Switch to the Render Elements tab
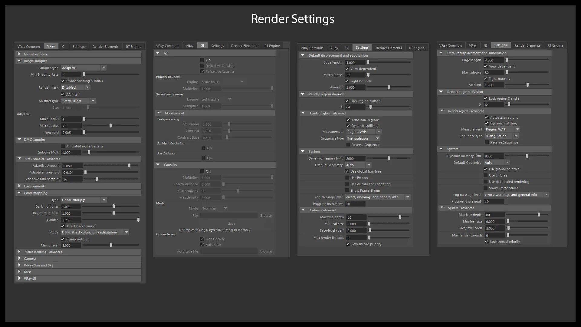Screen dimensions: 581x327 click(x=105, y=46)
